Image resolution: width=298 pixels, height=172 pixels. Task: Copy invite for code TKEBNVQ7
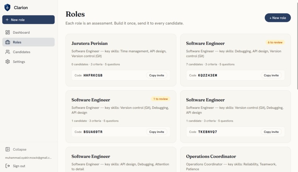coord(271,132)
